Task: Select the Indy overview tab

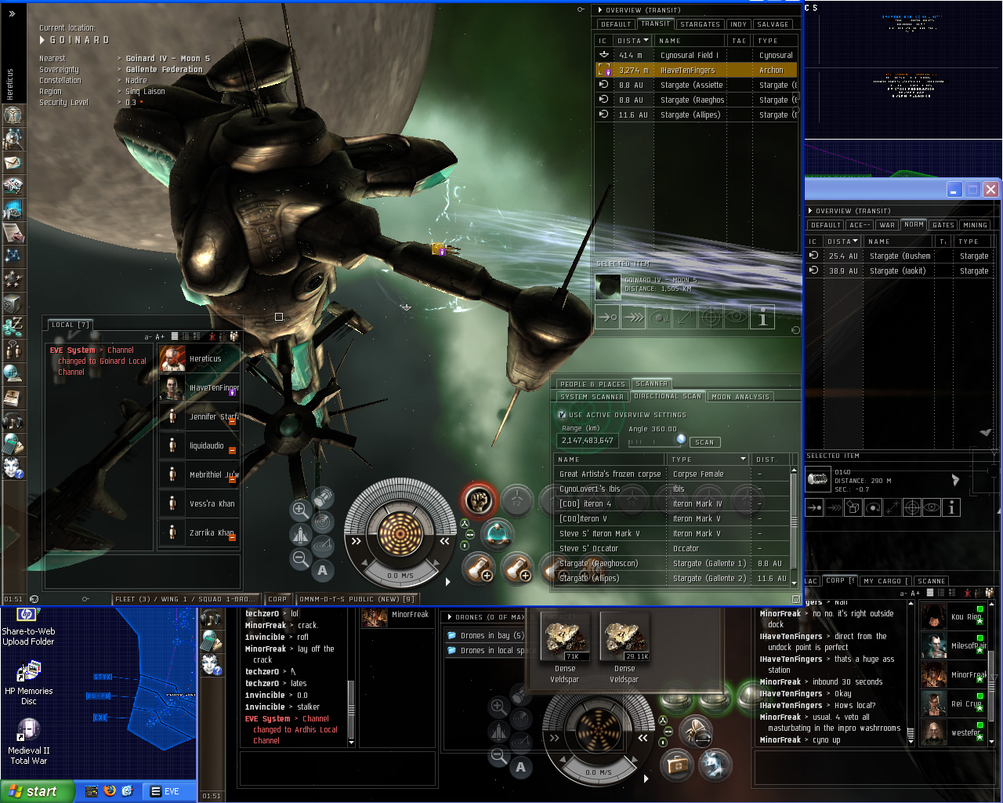Action: (738, 24)
